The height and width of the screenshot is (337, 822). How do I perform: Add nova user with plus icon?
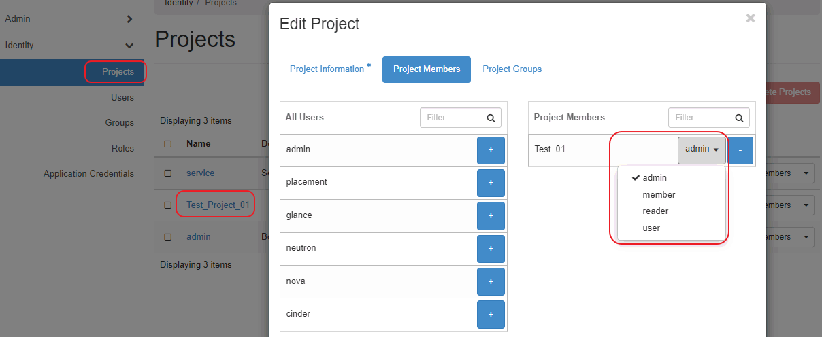[x=491, y=281]
